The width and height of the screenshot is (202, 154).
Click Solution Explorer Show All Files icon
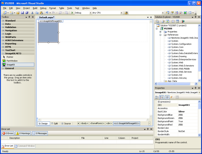pyautogui.click(x=163, y=21)
